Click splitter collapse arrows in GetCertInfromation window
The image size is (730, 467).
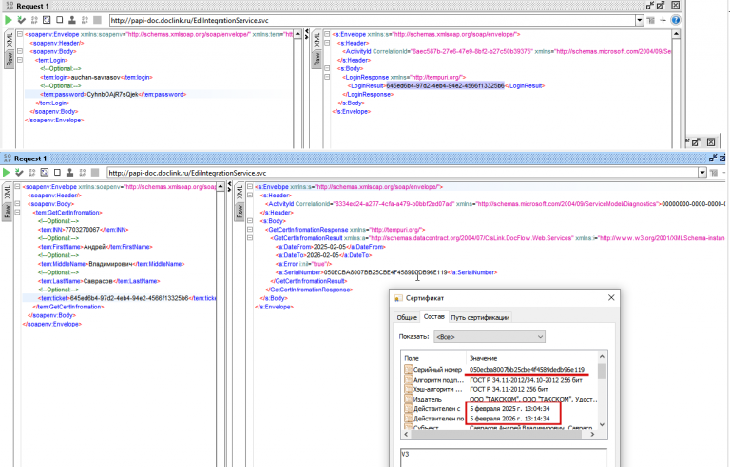click(229, 187)
